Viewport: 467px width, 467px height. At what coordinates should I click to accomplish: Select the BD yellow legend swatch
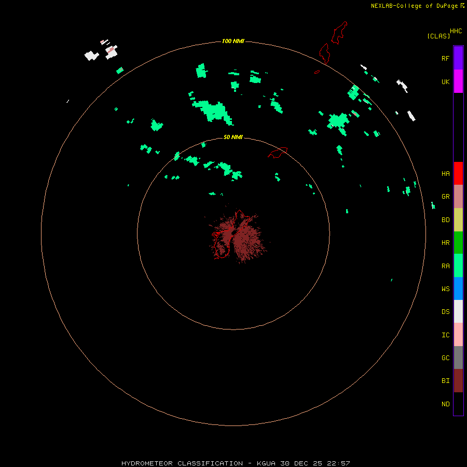[458, 220]
